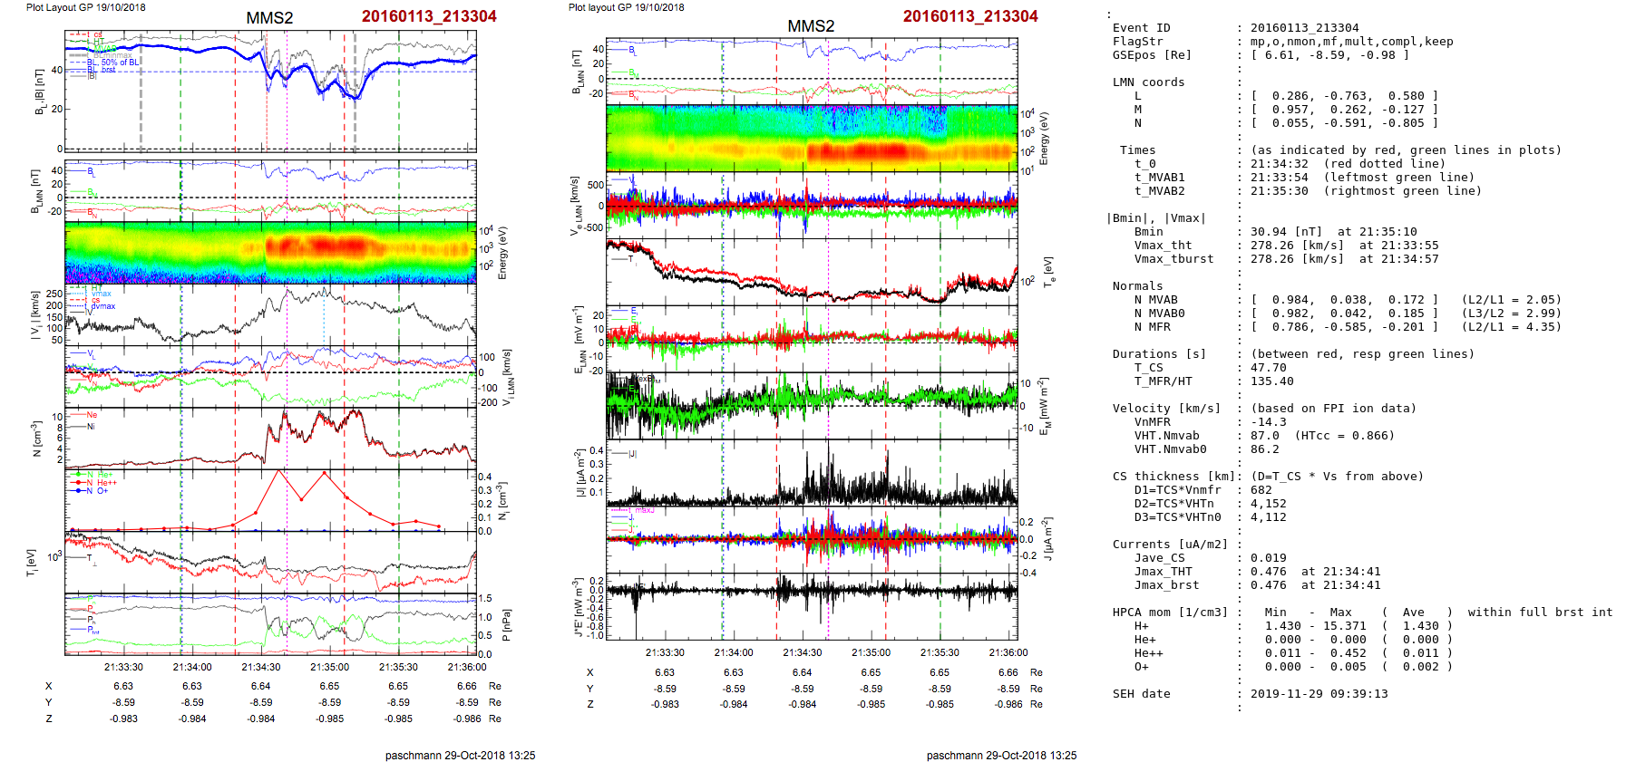Click the "LMN coords" heading
This screenshot has height=762, width=1636.
(x=1148, y=82)
